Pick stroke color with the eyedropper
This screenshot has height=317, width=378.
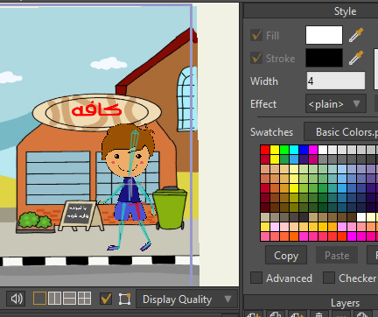pos(356,58)
